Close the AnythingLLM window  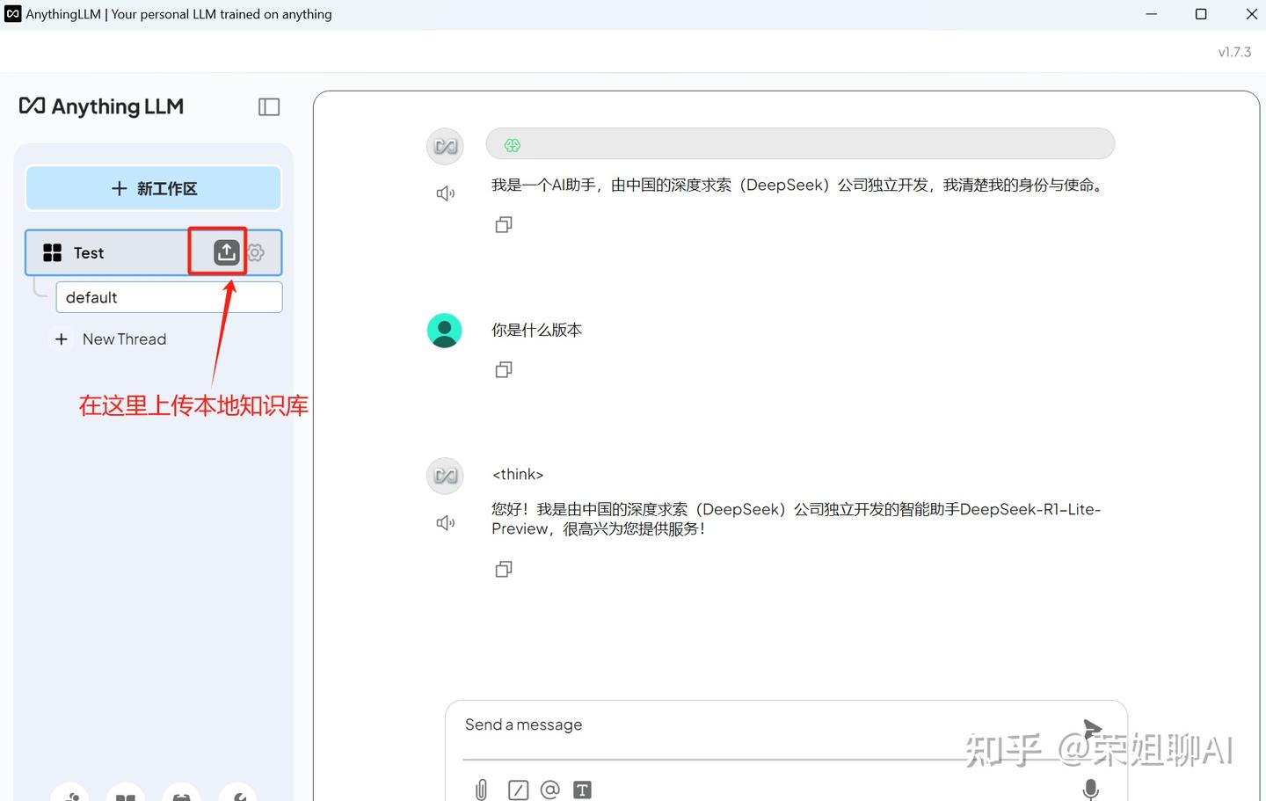coord(1251,14)
